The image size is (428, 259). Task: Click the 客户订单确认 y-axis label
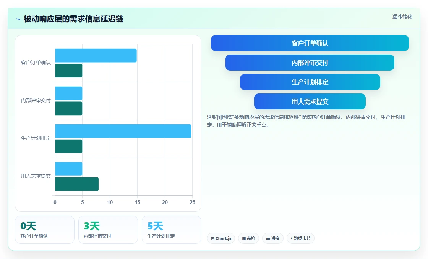tap(36, 63)
